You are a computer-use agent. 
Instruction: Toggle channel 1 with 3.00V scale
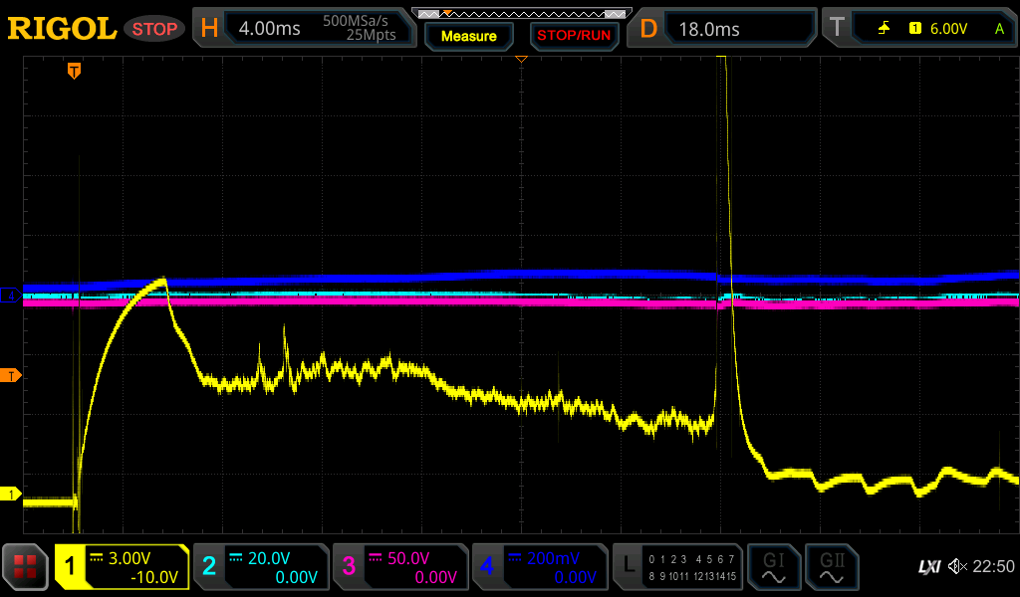coord(122,567)
